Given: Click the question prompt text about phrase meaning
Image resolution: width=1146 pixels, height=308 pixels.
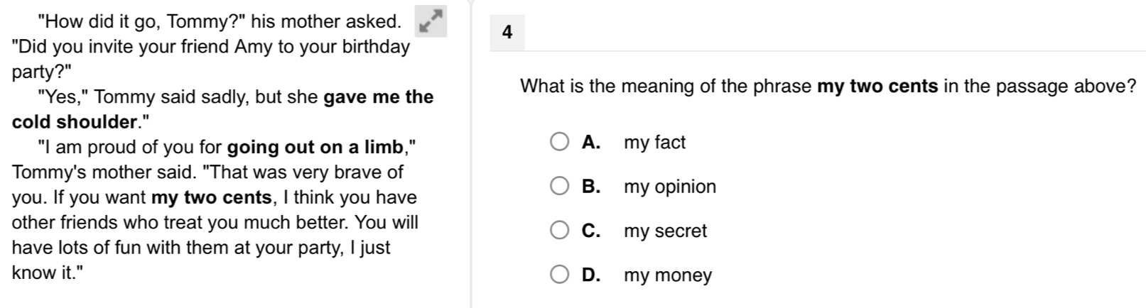Looking at the screenshot, I should pos(828,87).
